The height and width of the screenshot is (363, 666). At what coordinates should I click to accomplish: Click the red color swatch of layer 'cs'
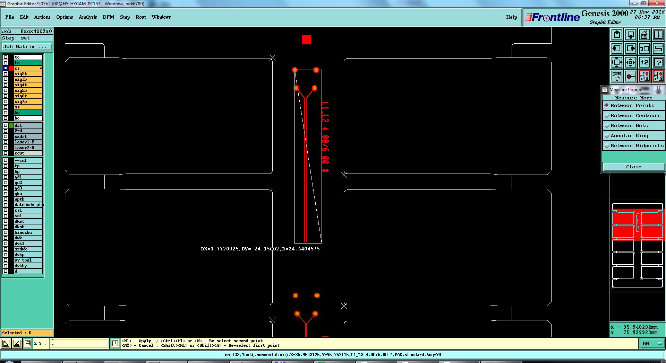11,68
